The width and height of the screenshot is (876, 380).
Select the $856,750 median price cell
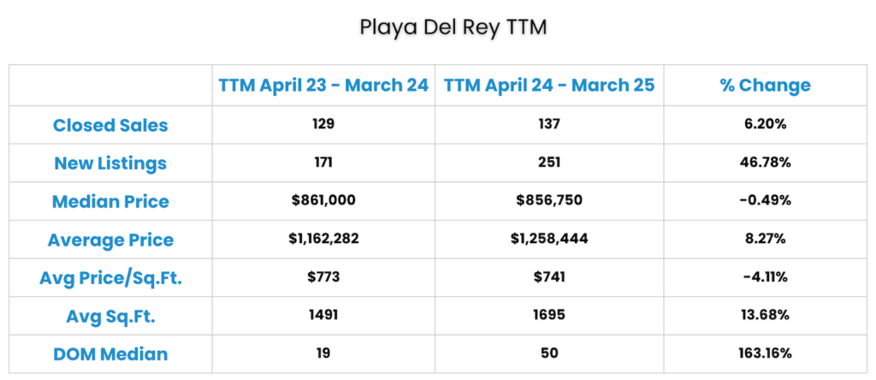[x=549, y=200]
